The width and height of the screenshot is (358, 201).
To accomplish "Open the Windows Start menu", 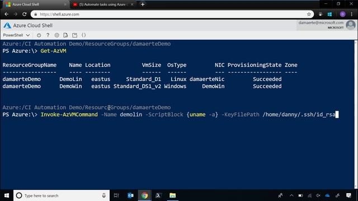I will point(7,195).
